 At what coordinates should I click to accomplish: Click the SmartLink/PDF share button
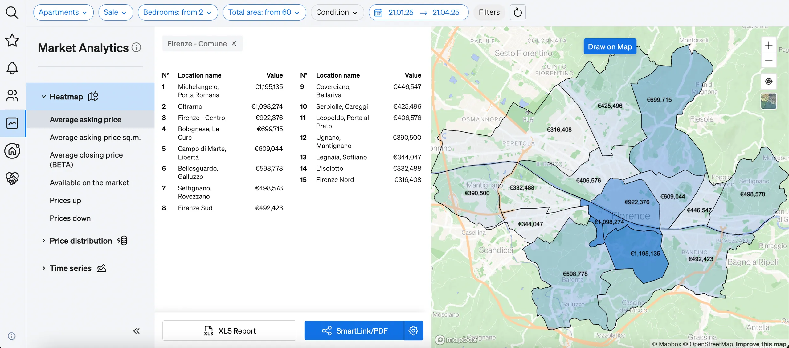click(x=354, y=330)
